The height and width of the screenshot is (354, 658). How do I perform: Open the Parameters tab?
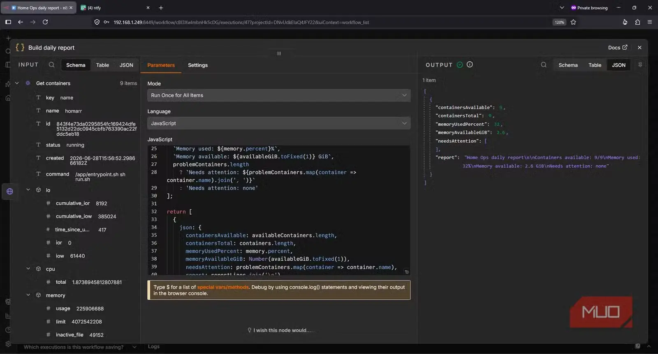pyautogui.click(x=161, y=65)
